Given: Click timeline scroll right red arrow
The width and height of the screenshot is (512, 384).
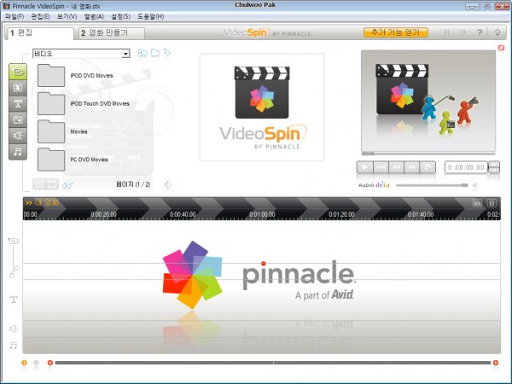Looking at the screenshot, I should (496, 363).
